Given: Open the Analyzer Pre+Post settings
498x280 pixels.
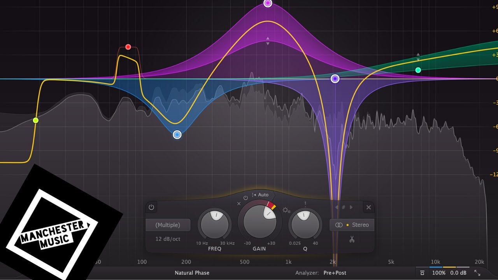Looking at the screenshot, I should [x=335, y=273].
